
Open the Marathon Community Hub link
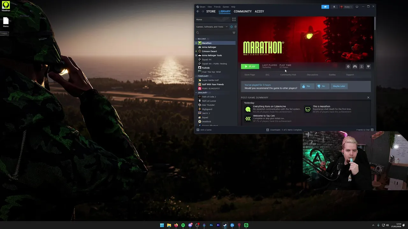point(288,75)
